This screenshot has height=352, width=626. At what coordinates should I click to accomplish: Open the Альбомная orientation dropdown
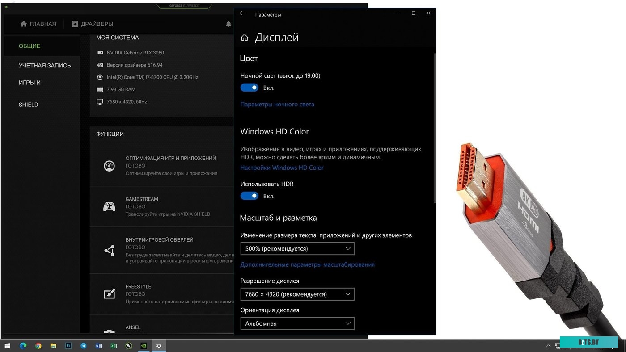(x=297, y=323)
